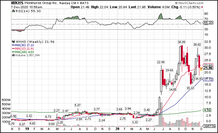Click the 14.55 price low label
Image resolution: width=218 pixels, height=133 pixels.
(173, 90)
